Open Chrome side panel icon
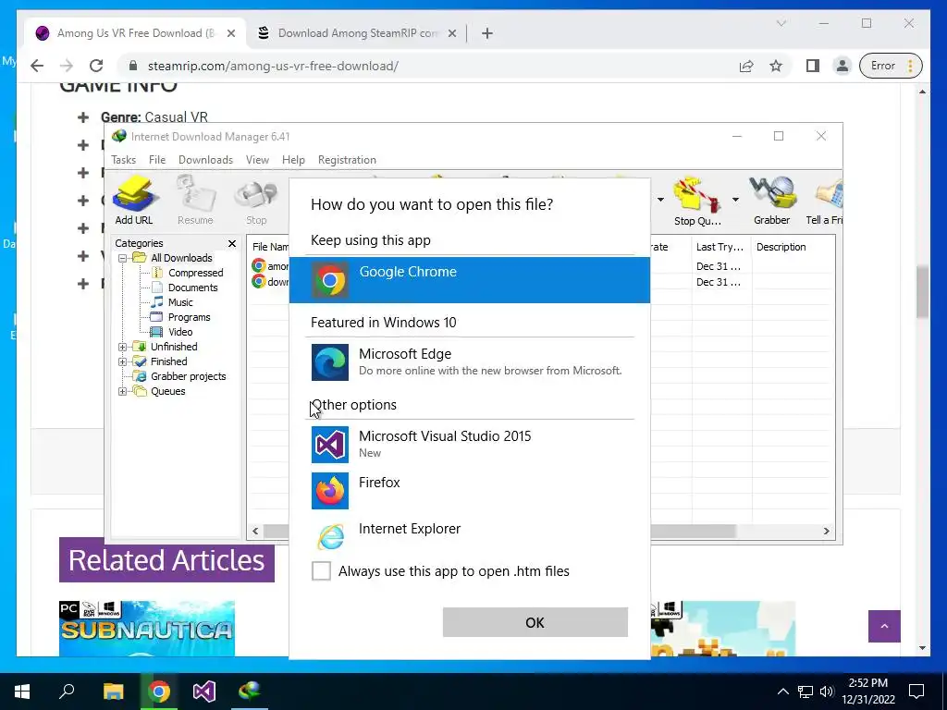Viewport: 947px width, 710px height. pyautogui.click(x=812, y=66)
